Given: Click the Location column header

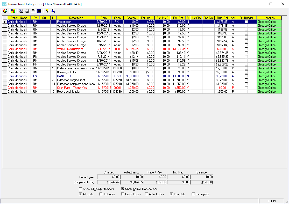Looking at the screenshot, I should click(x=269, y=18).
